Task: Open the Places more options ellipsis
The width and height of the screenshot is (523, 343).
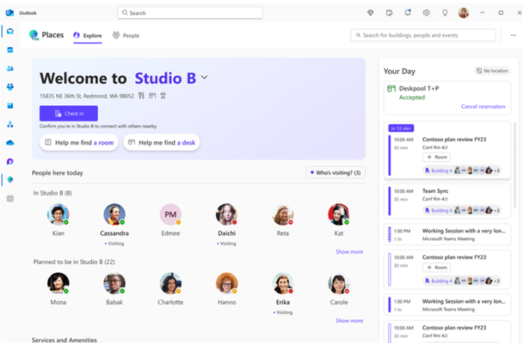Action: click(513, 35)
